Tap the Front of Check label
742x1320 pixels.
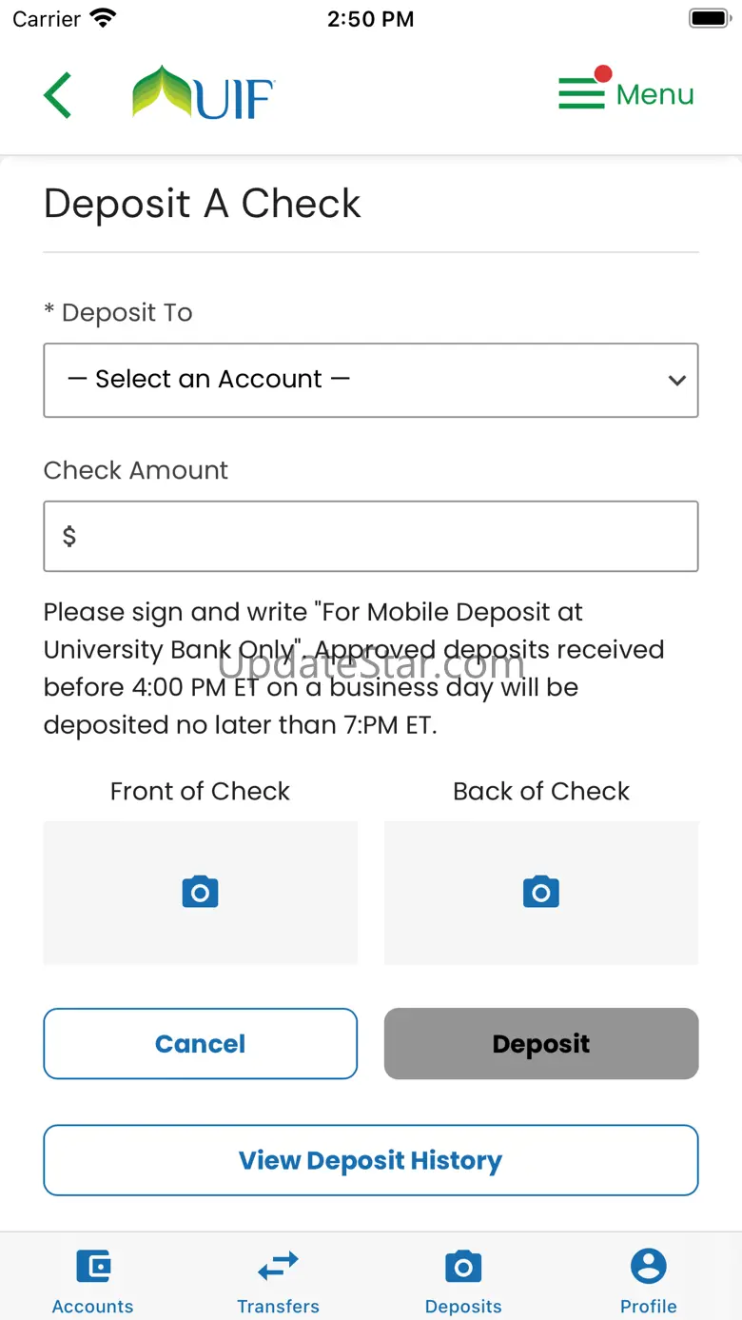pyautogui.click(x=200, y=791)
